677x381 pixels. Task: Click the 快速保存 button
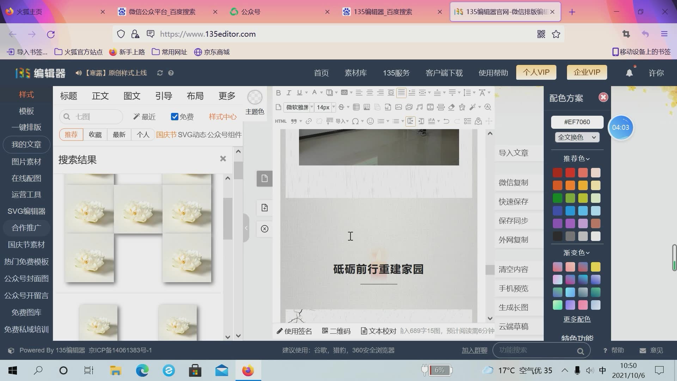pyautogui.click(x=513, y=201)
